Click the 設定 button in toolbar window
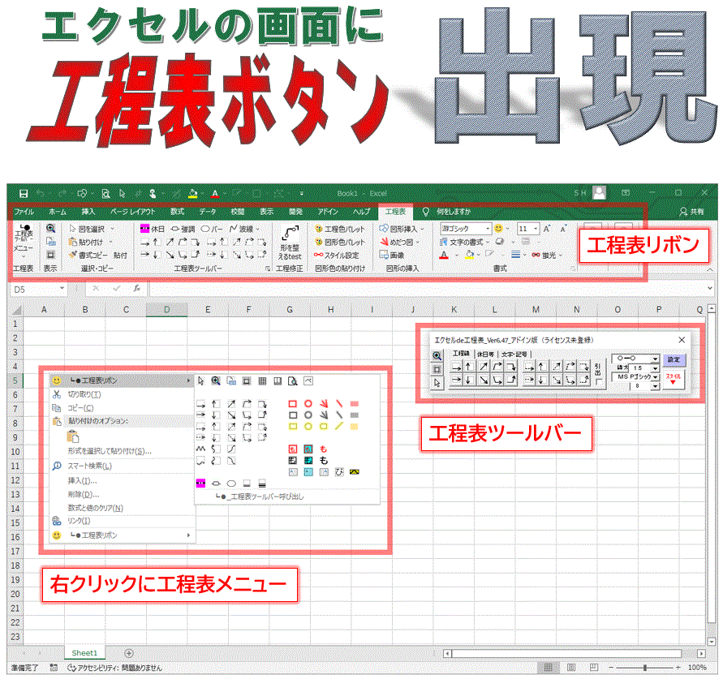 click(674, 359)
